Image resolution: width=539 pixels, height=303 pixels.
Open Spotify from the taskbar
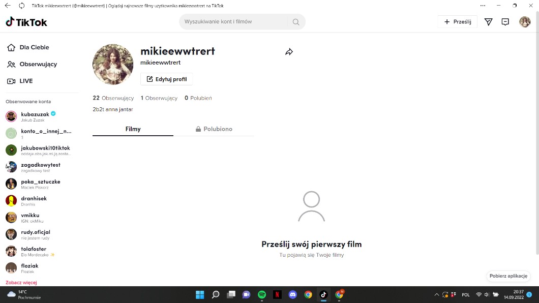pyautogui.click(x=262, y=294)
